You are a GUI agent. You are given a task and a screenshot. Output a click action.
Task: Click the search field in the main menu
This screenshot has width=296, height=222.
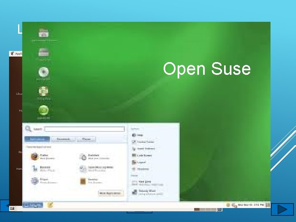(x=85, y=129)
